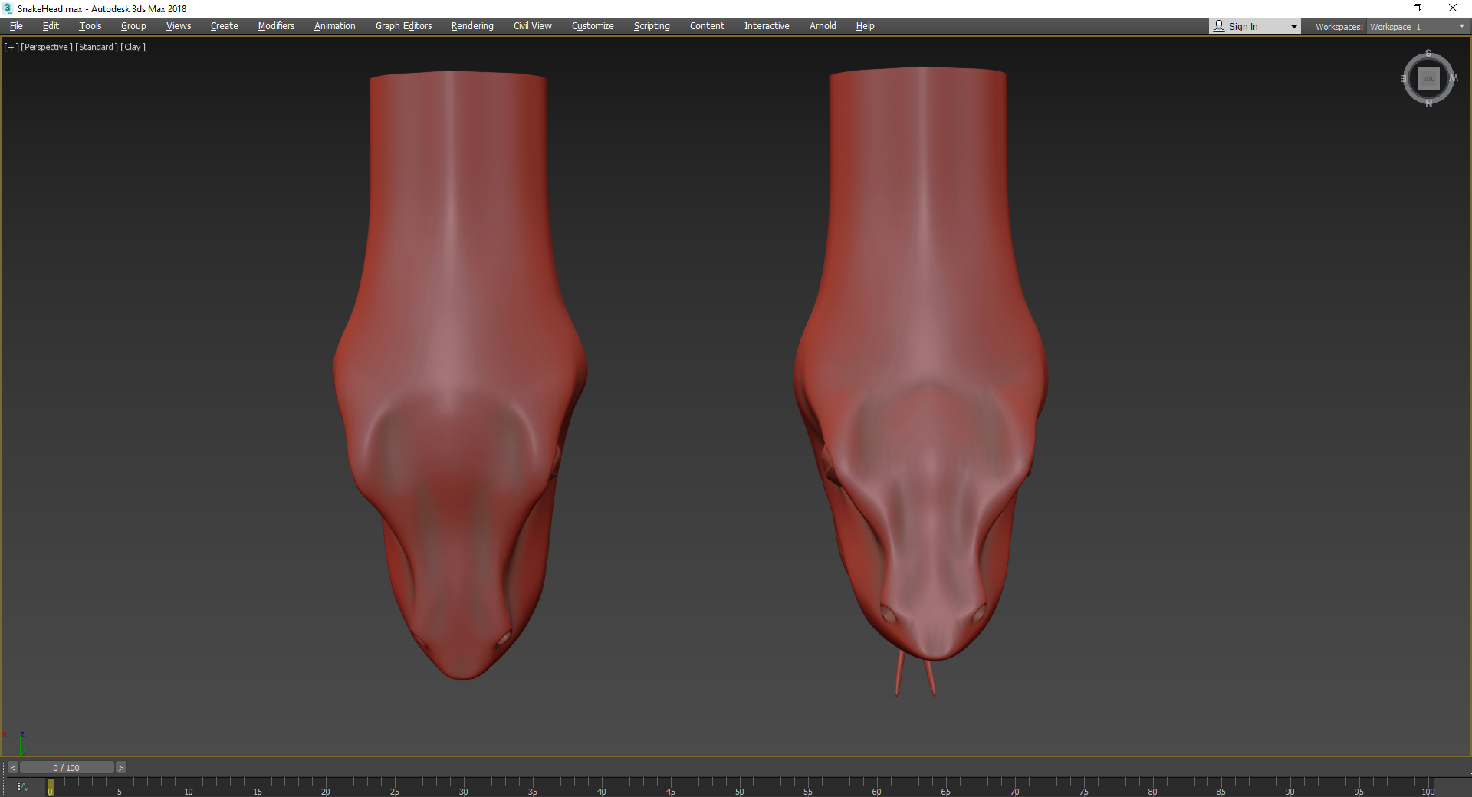The width and height of the screenshot is (1472, 797).
Task: Open the Create menu
Action: [x=225, y=26]
